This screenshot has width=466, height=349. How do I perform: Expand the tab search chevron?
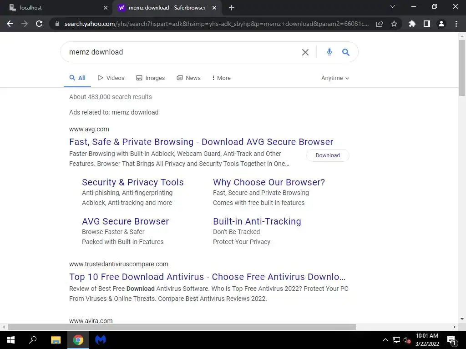393,6
